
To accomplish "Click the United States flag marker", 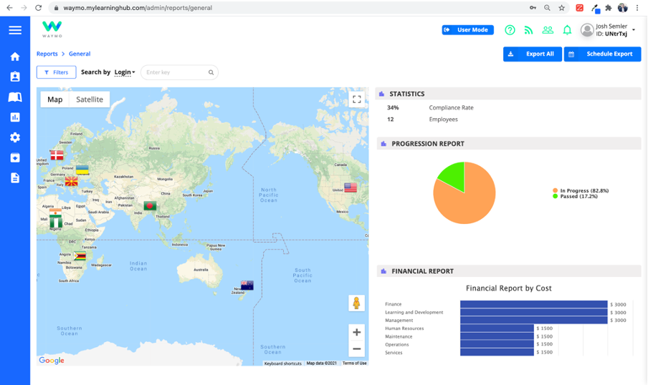I will coord(351,187).
